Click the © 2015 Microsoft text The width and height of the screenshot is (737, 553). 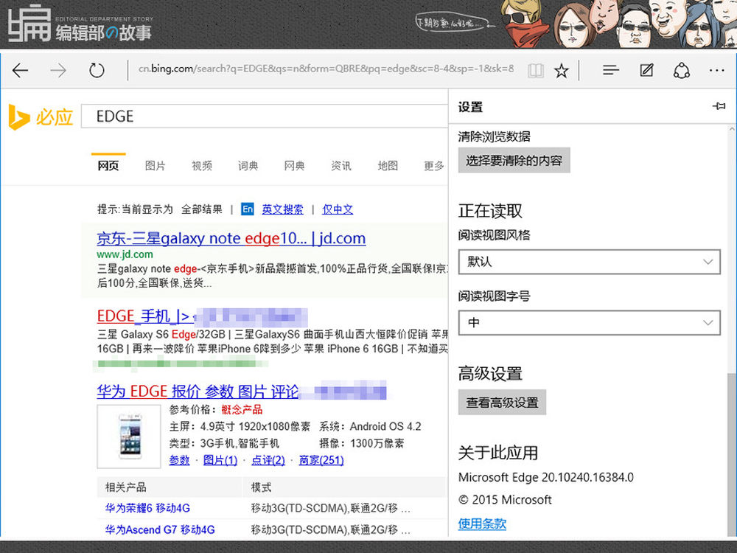click(505, 499)
